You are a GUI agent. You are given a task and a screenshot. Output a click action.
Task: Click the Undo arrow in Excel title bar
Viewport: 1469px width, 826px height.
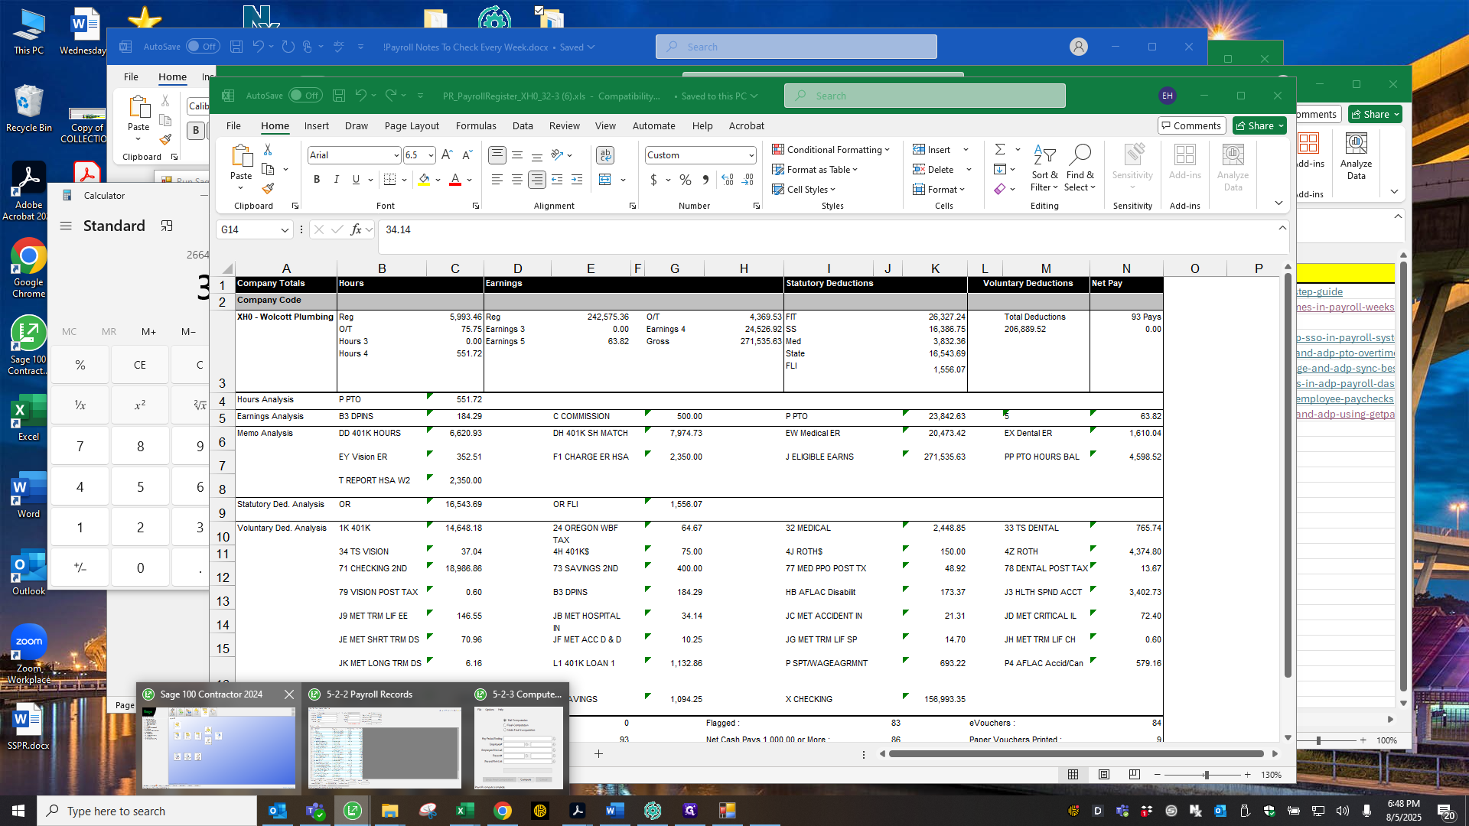[361, 96]
